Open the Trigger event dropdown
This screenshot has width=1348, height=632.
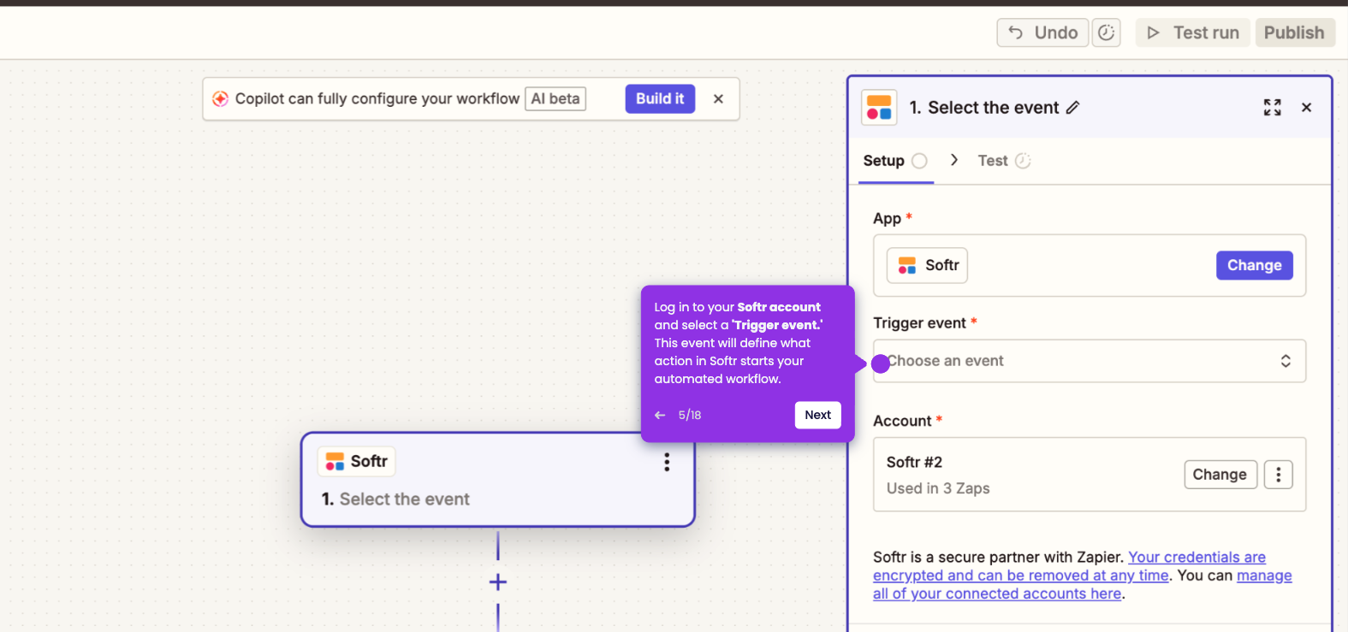pos(1089,361)
